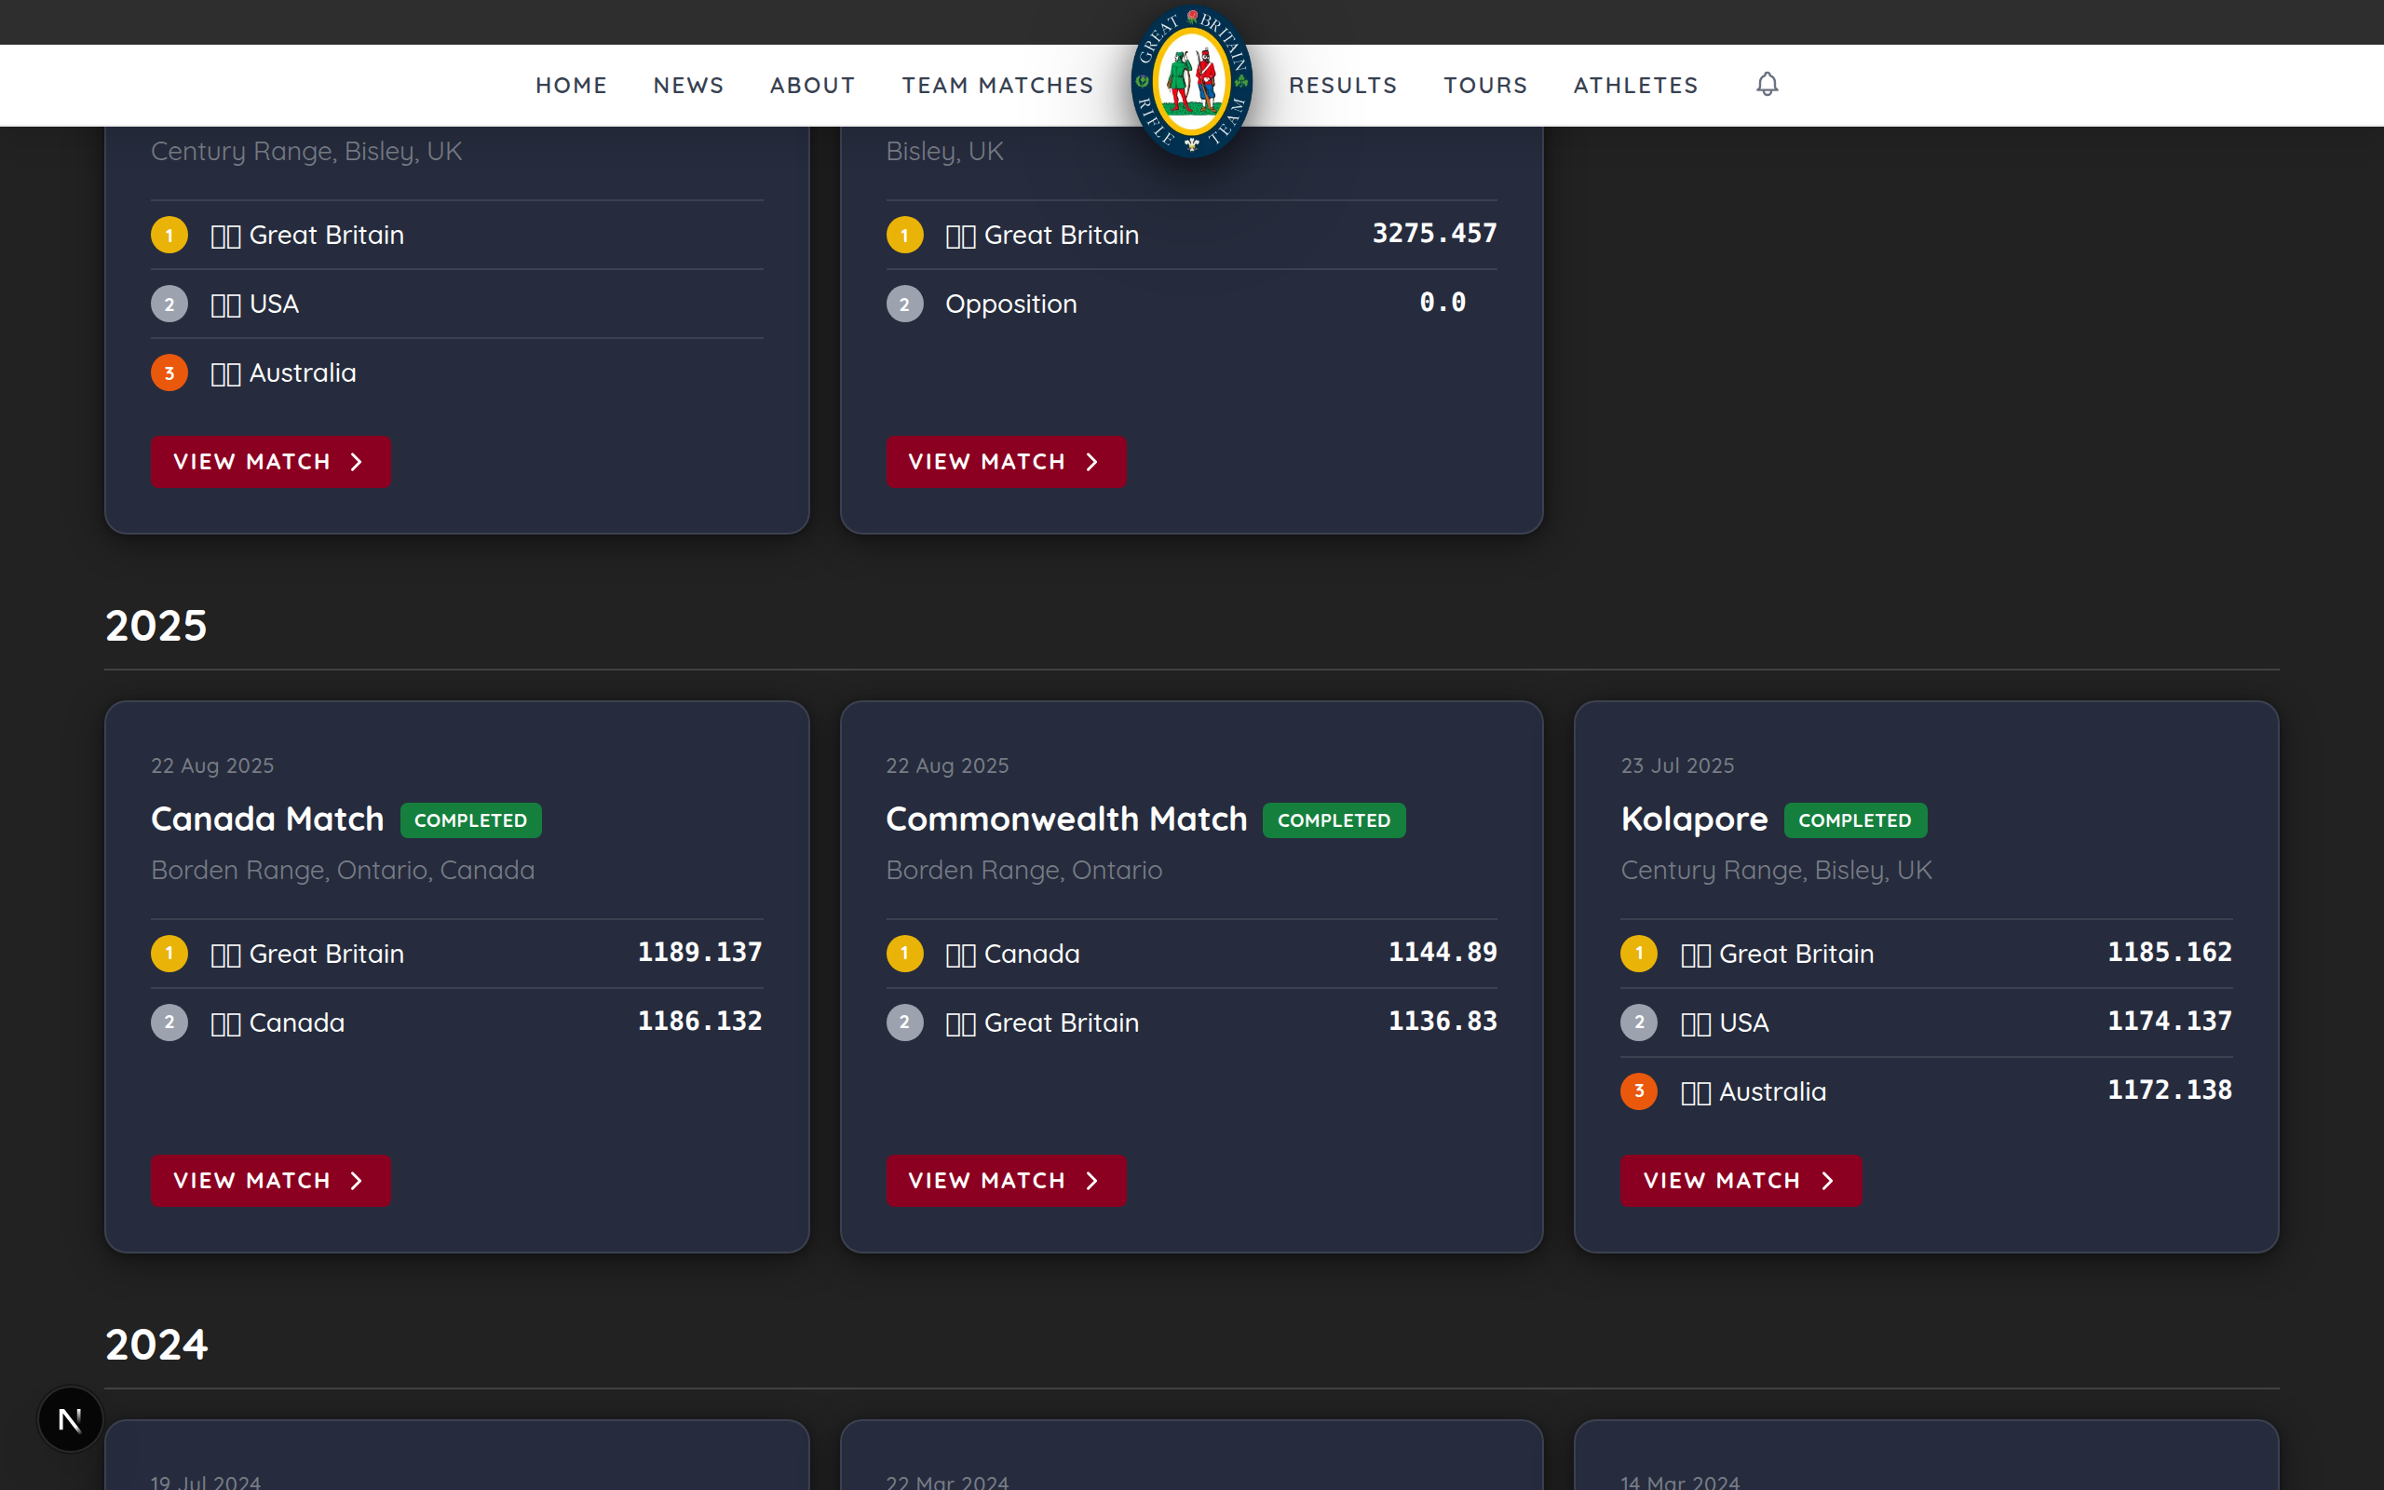Click the Canada Match title

[x=267, y=819]
